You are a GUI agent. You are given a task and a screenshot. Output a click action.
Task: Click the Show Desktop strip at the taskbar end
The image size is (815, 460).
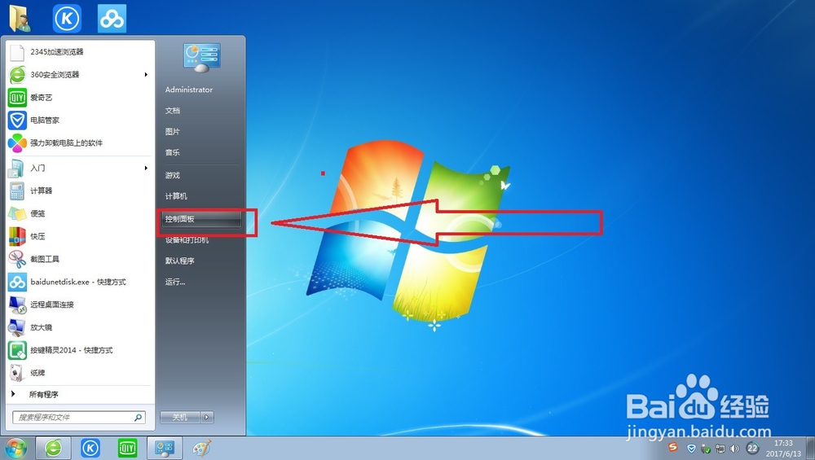point(810,449)
